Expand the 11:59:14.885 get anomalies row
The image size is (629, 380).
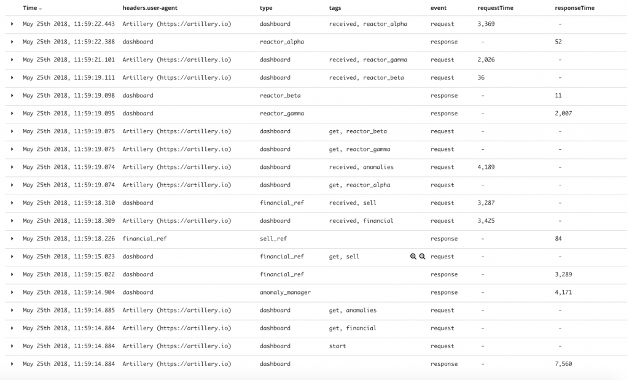(12, 310)
